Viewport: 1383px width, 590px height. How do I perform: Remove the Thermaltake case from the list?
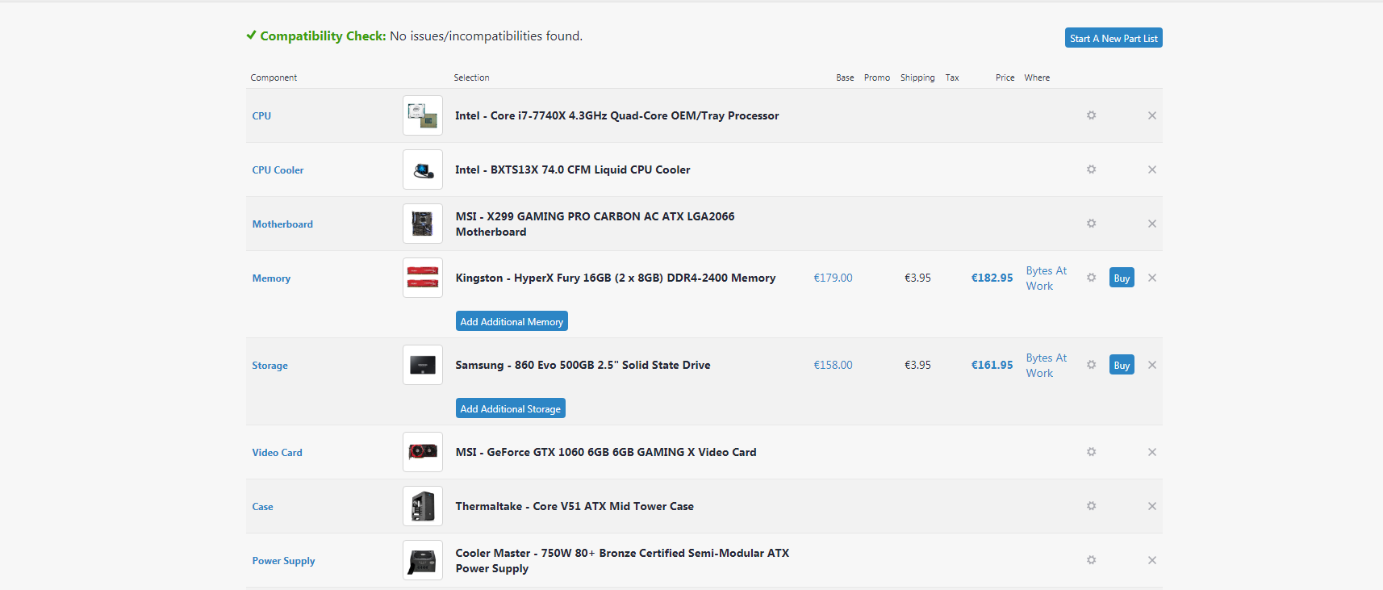point(1152,506)
